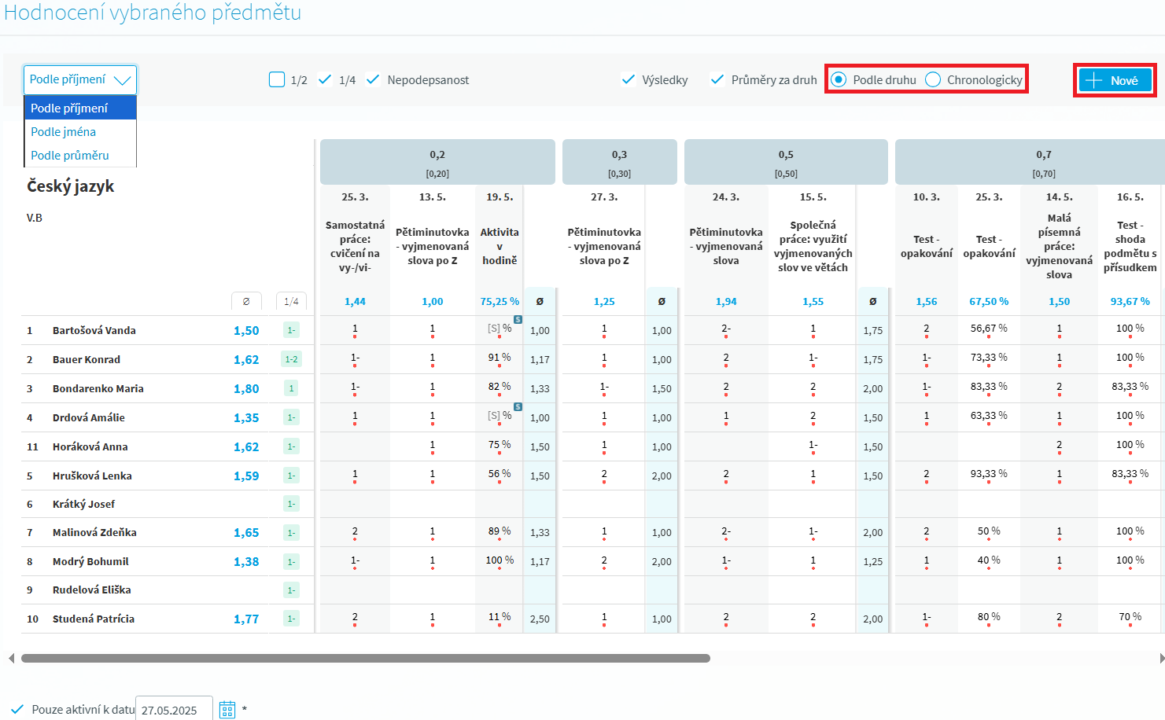1165x720 pixels.
Task: Open Samostatná práce column from 25. 3.
Action: (355, 246)
